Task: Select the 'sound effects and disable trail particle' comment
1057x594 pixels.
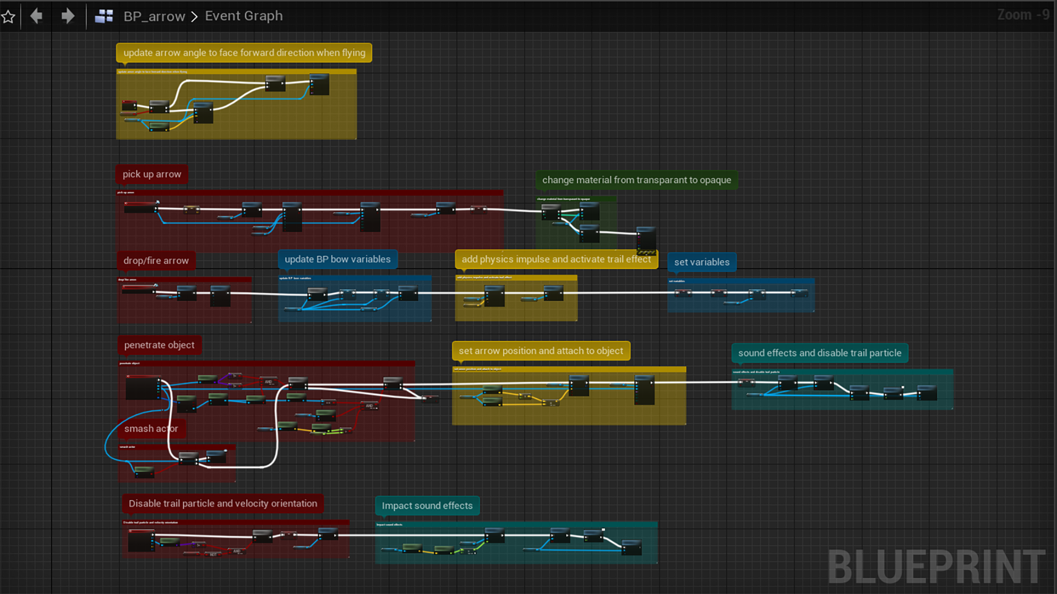Action: point(820,353)
